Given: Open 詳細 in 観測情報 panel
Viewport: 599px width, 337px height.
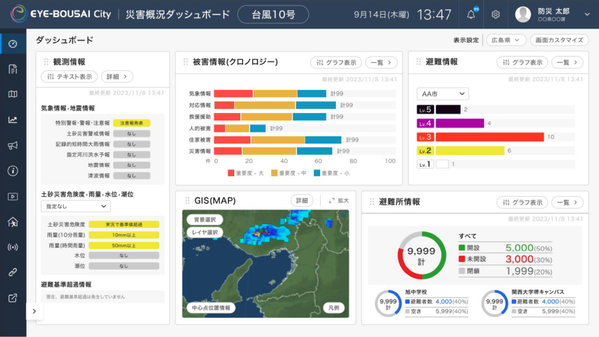Looking at the screenshot, I should [x=117, y=76].
